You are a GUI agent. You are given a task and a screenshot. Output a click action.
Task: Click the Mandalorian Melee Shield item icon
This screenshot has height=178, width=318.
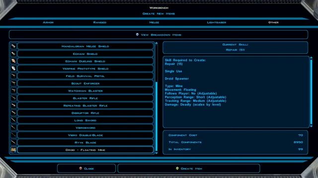click(x=13, y=46)
